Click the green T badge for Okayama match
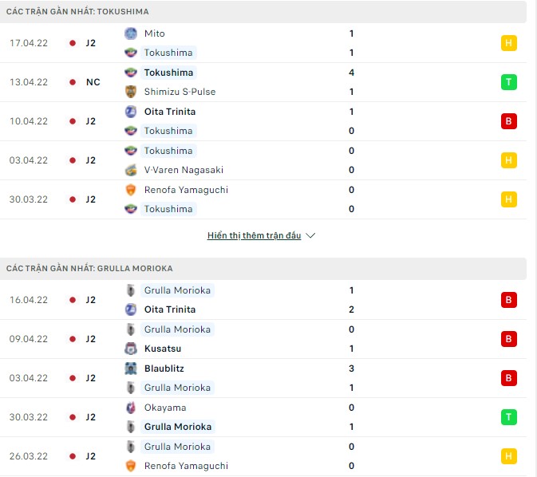 point(509,417)
